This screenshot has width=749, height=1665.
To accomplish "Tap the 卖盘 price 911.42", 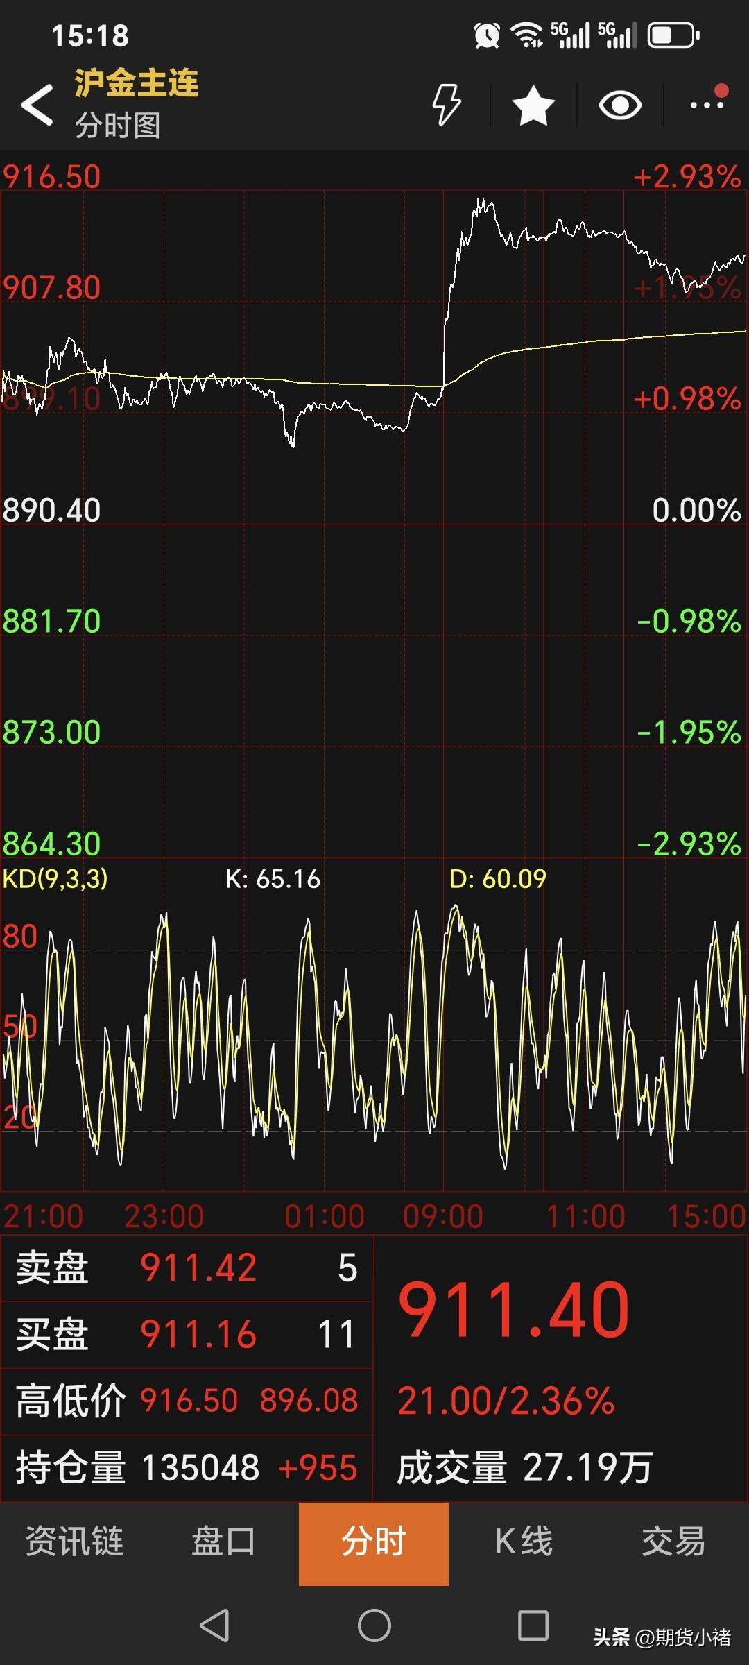I will click(x=198, y=1267).
